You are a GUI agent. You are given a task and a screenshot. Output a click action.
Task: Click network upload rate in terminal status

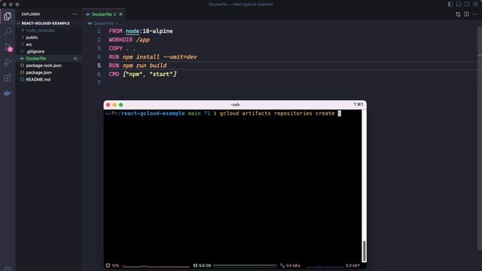tap(352, 266)
